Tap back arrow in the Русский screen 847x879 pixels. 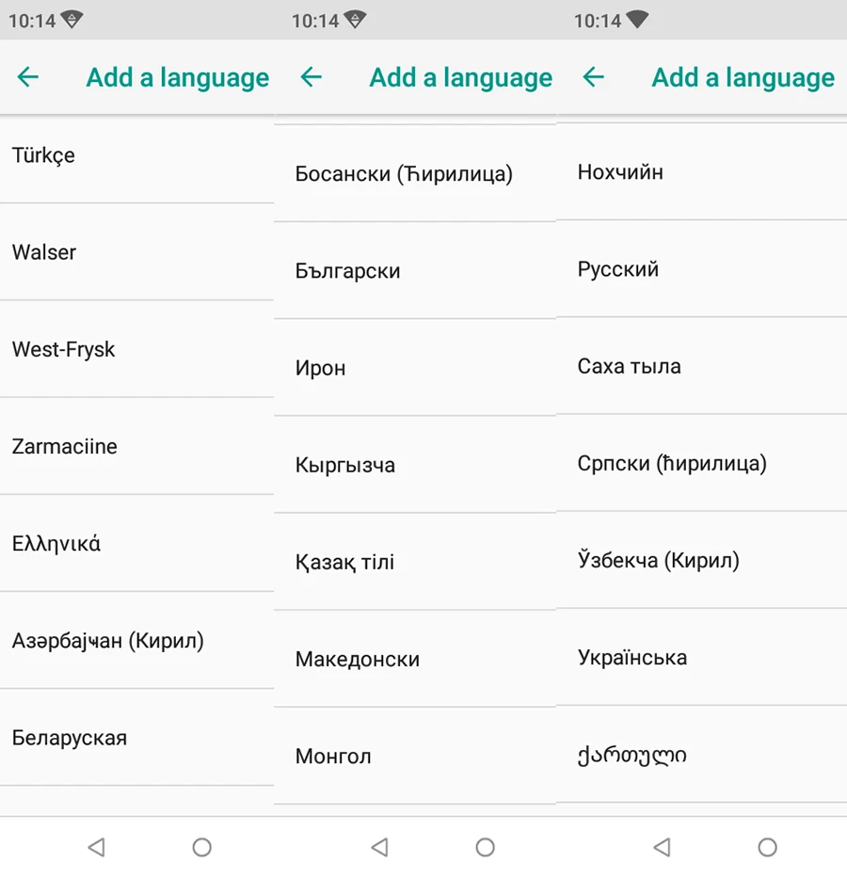(x=594, y=77)
